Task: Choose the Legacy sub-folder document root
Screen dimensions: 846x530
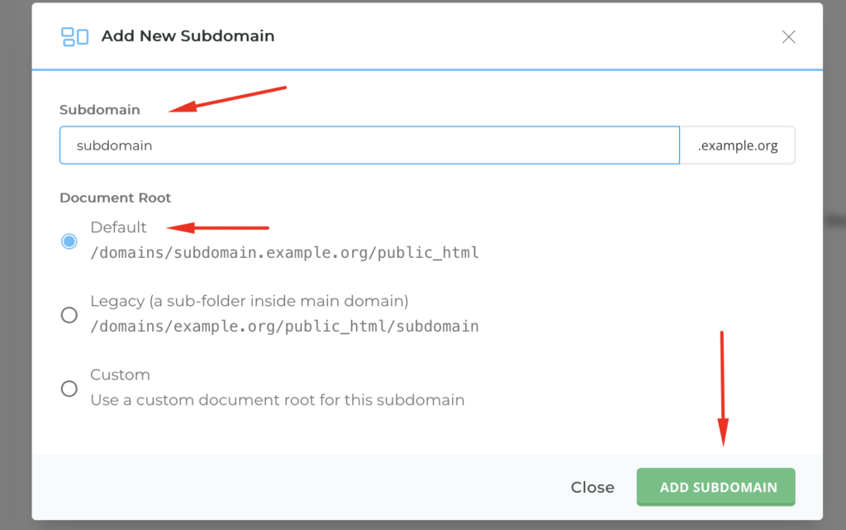Action: tap(69, 315)
